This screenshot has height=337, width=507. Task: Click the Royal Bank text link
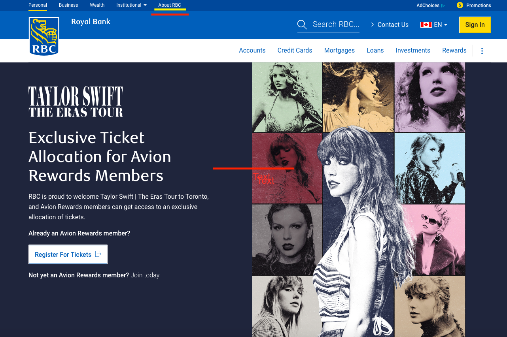click(x=91, y=22)
